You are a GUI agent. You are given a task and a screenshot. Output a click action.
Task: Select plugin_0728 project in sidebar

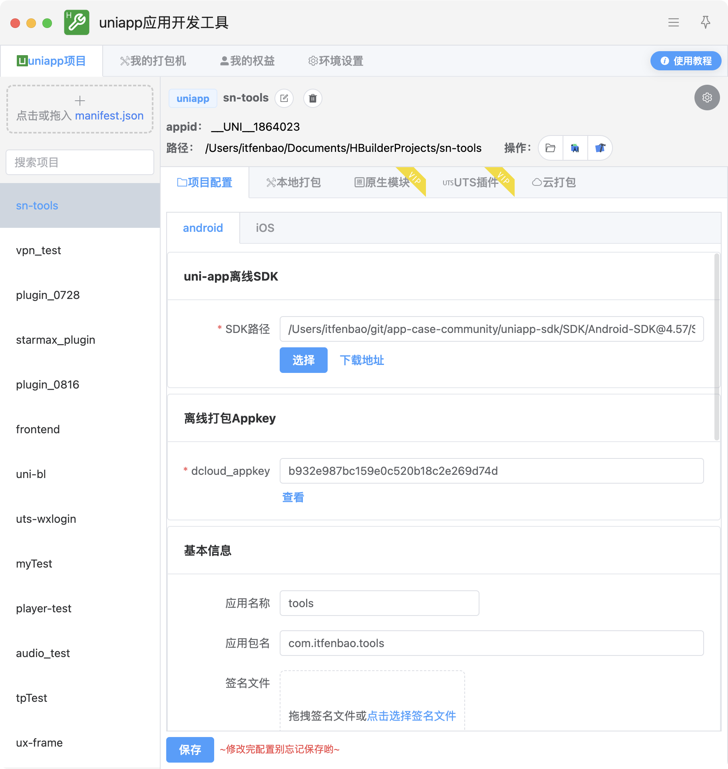[80, 295]
